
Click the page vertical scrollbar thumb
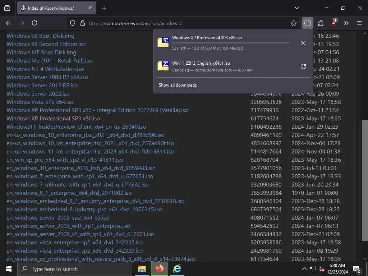(365, 180)
